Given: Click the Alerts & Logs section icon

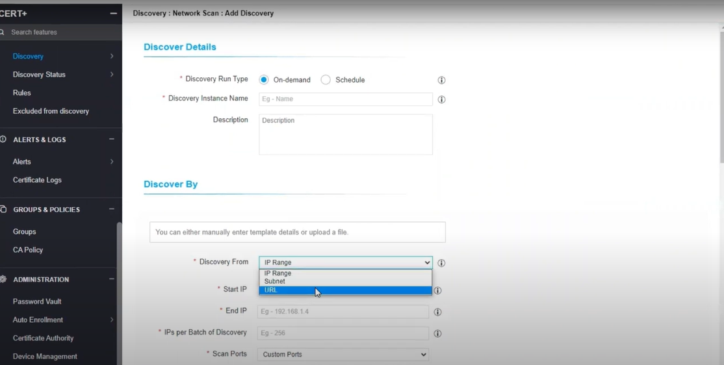Looking at the screenshot, I should 3,140.
